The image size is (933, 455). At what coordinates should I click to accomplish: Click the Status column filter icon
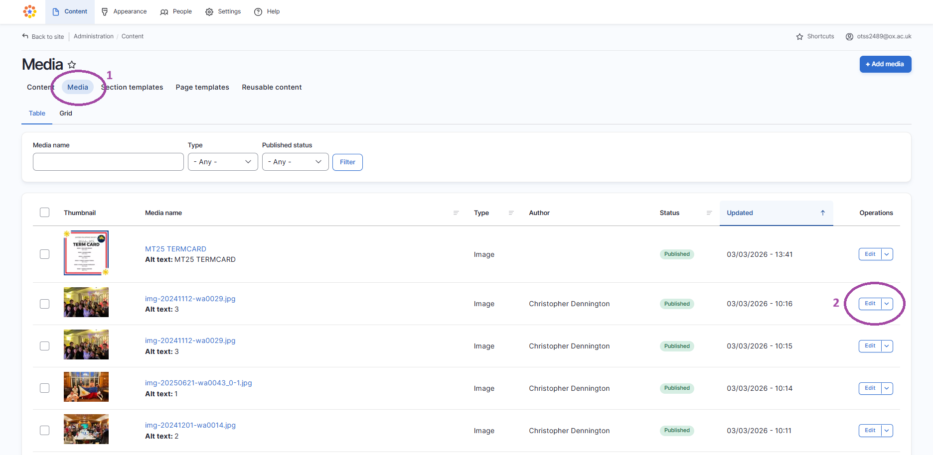(709, 213)
